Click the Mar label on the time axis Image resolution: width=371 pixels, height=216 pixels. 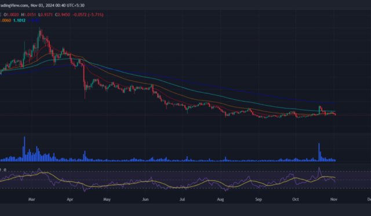point(31,199)
